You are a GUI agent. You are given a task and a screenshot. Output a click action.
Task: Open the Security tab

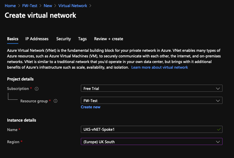click(63, 39)
